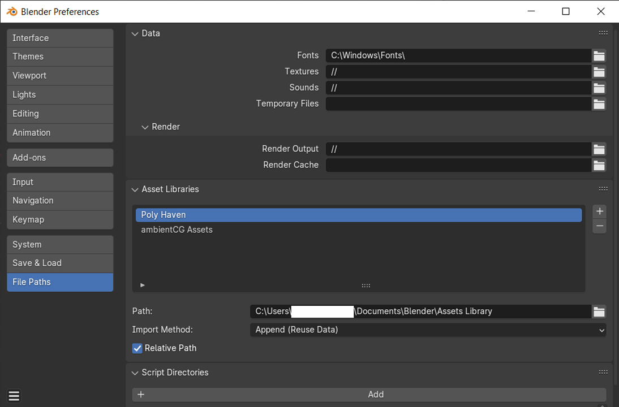Add a new asset library with plus
Viewport: 619px width, 407px height.
click(599, 211)
